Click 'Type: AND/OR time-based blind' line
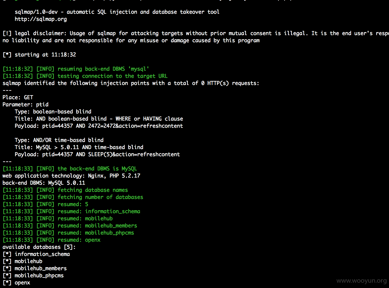Viewport: 389px width, 288px height. pos(59,140)
